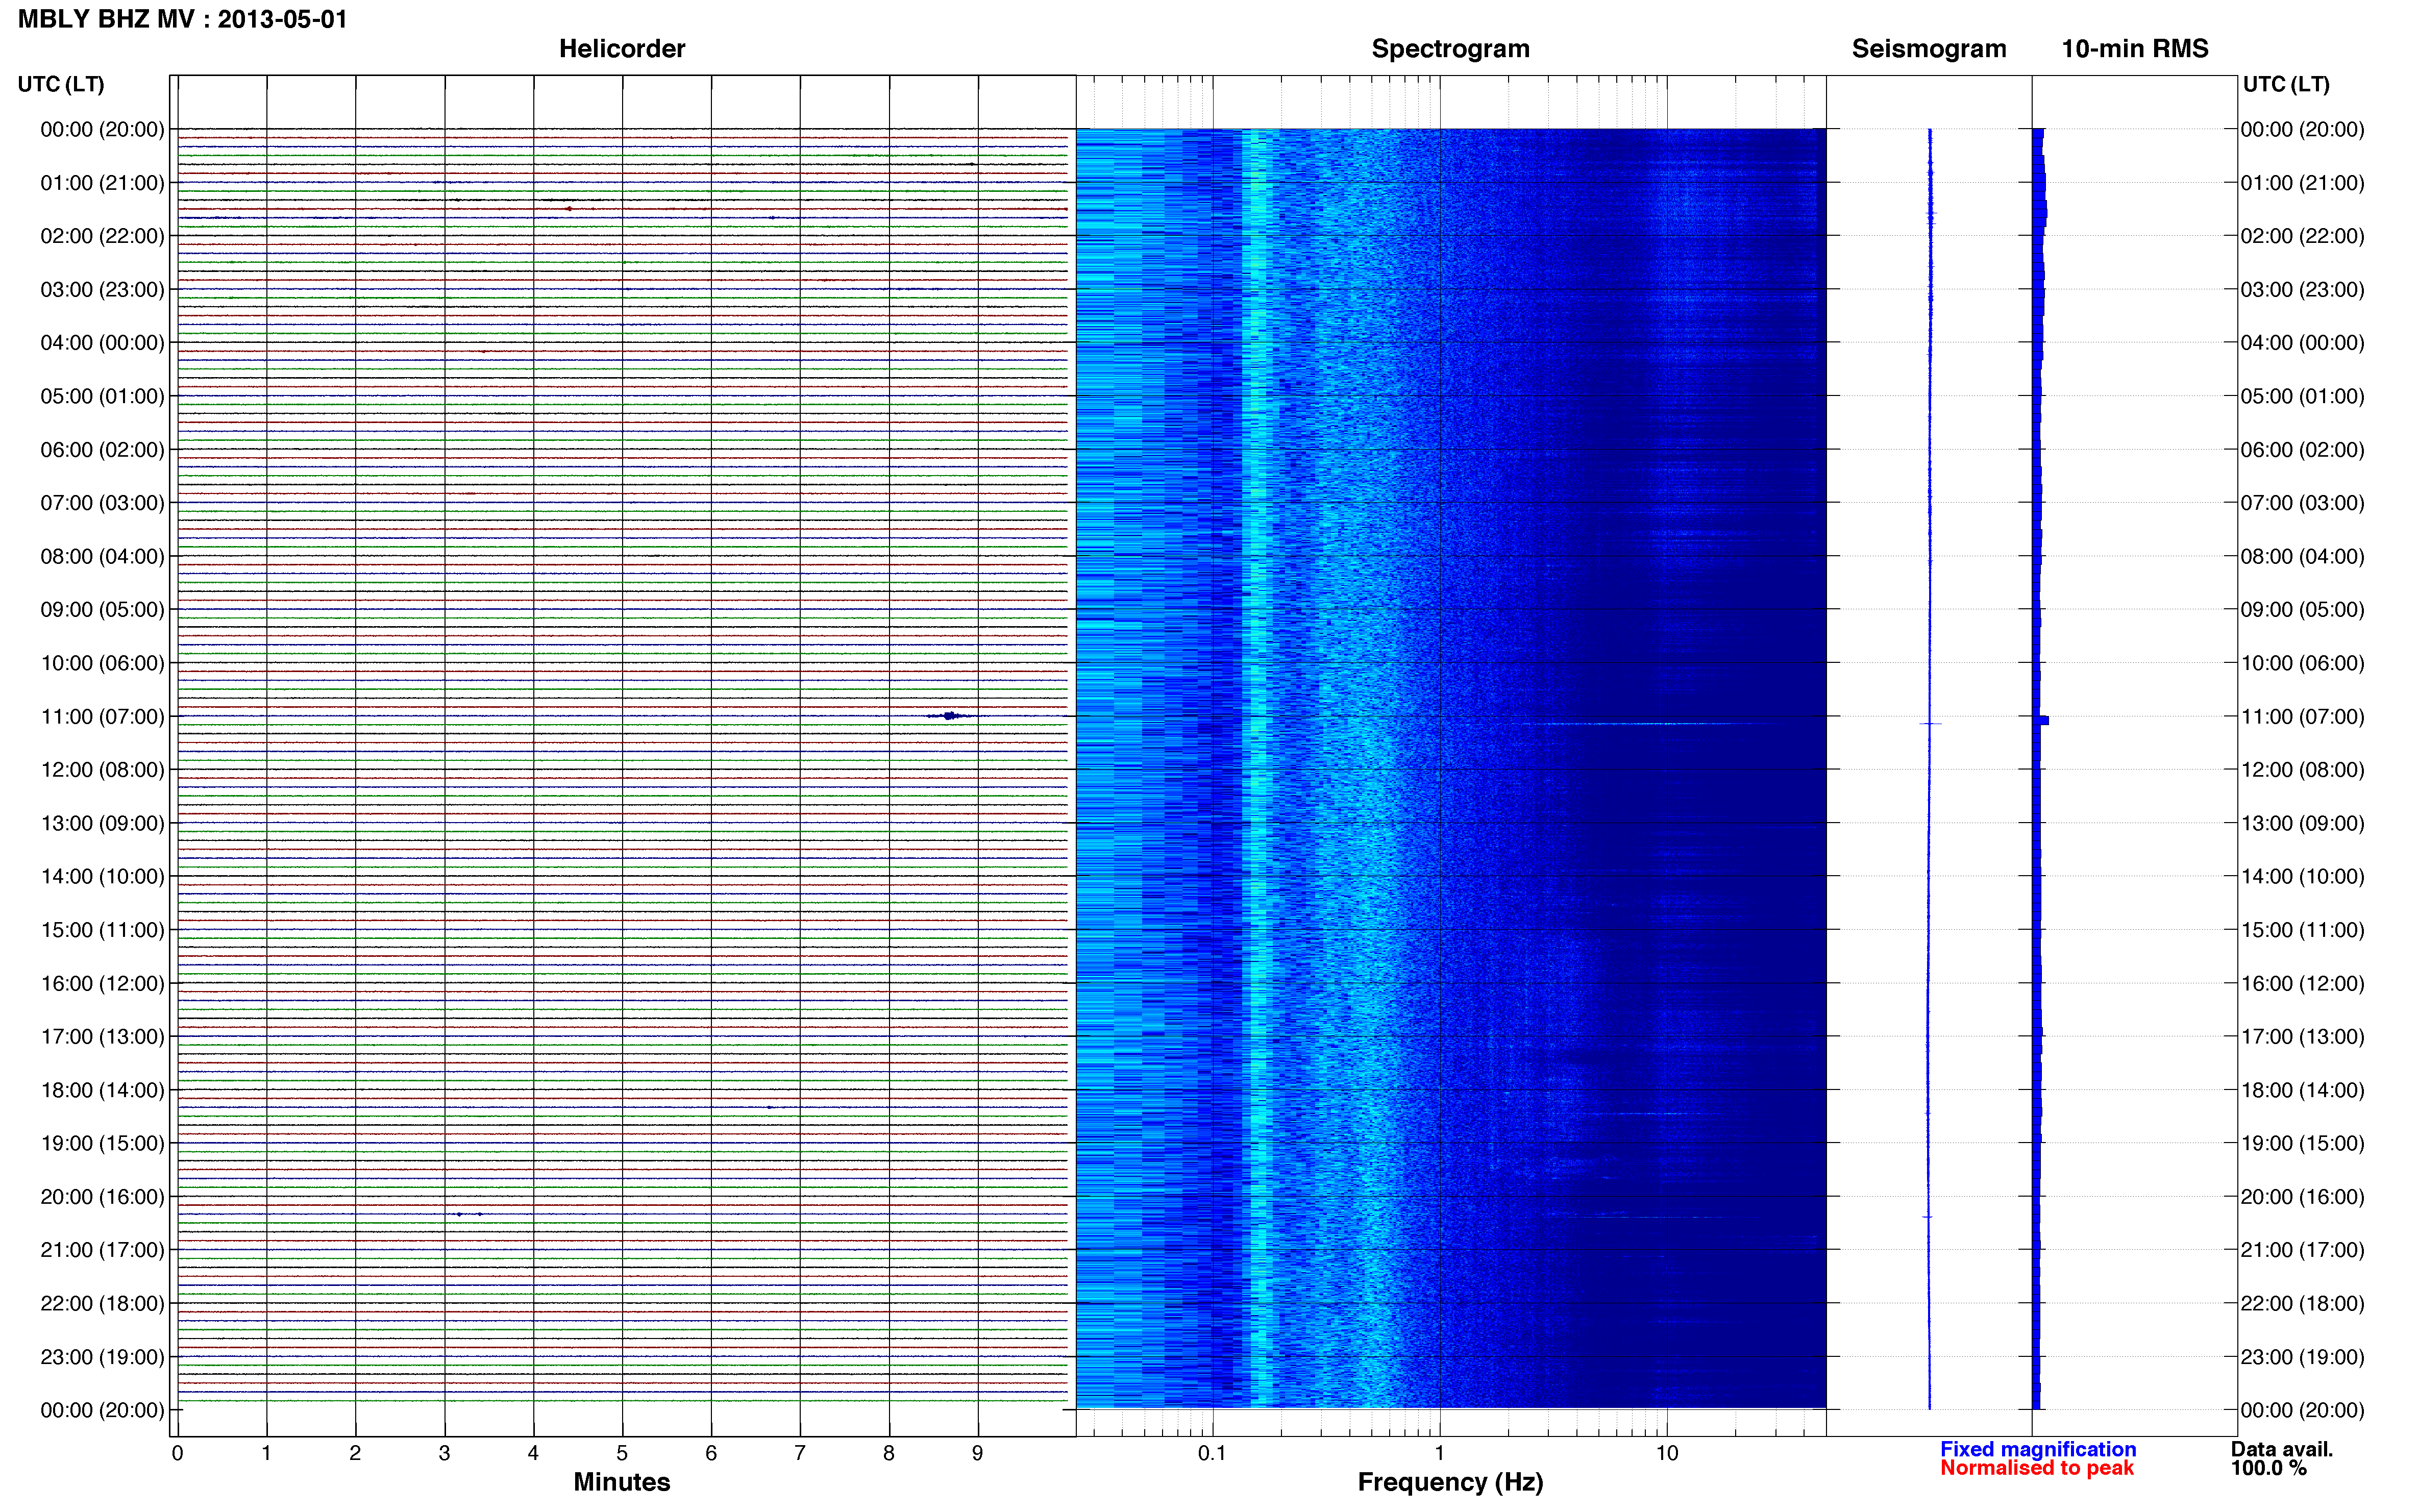Click '00:00 (20:00)' at the top of the helicorder time axis

click(x=102, y=129)
